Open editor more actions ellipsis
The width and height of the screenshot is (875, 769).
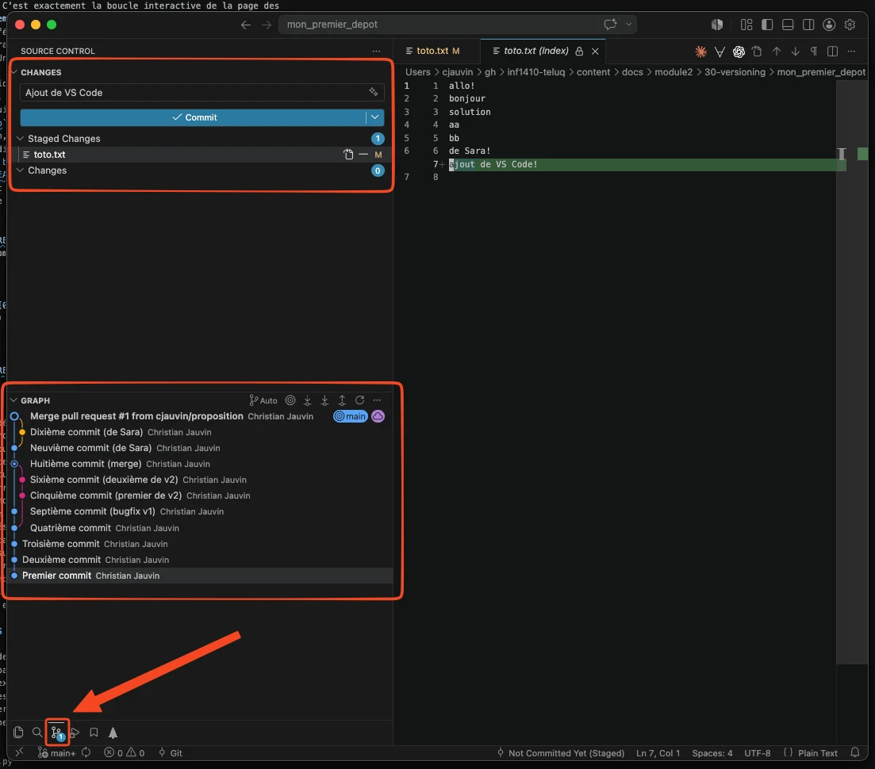[851, 52]
